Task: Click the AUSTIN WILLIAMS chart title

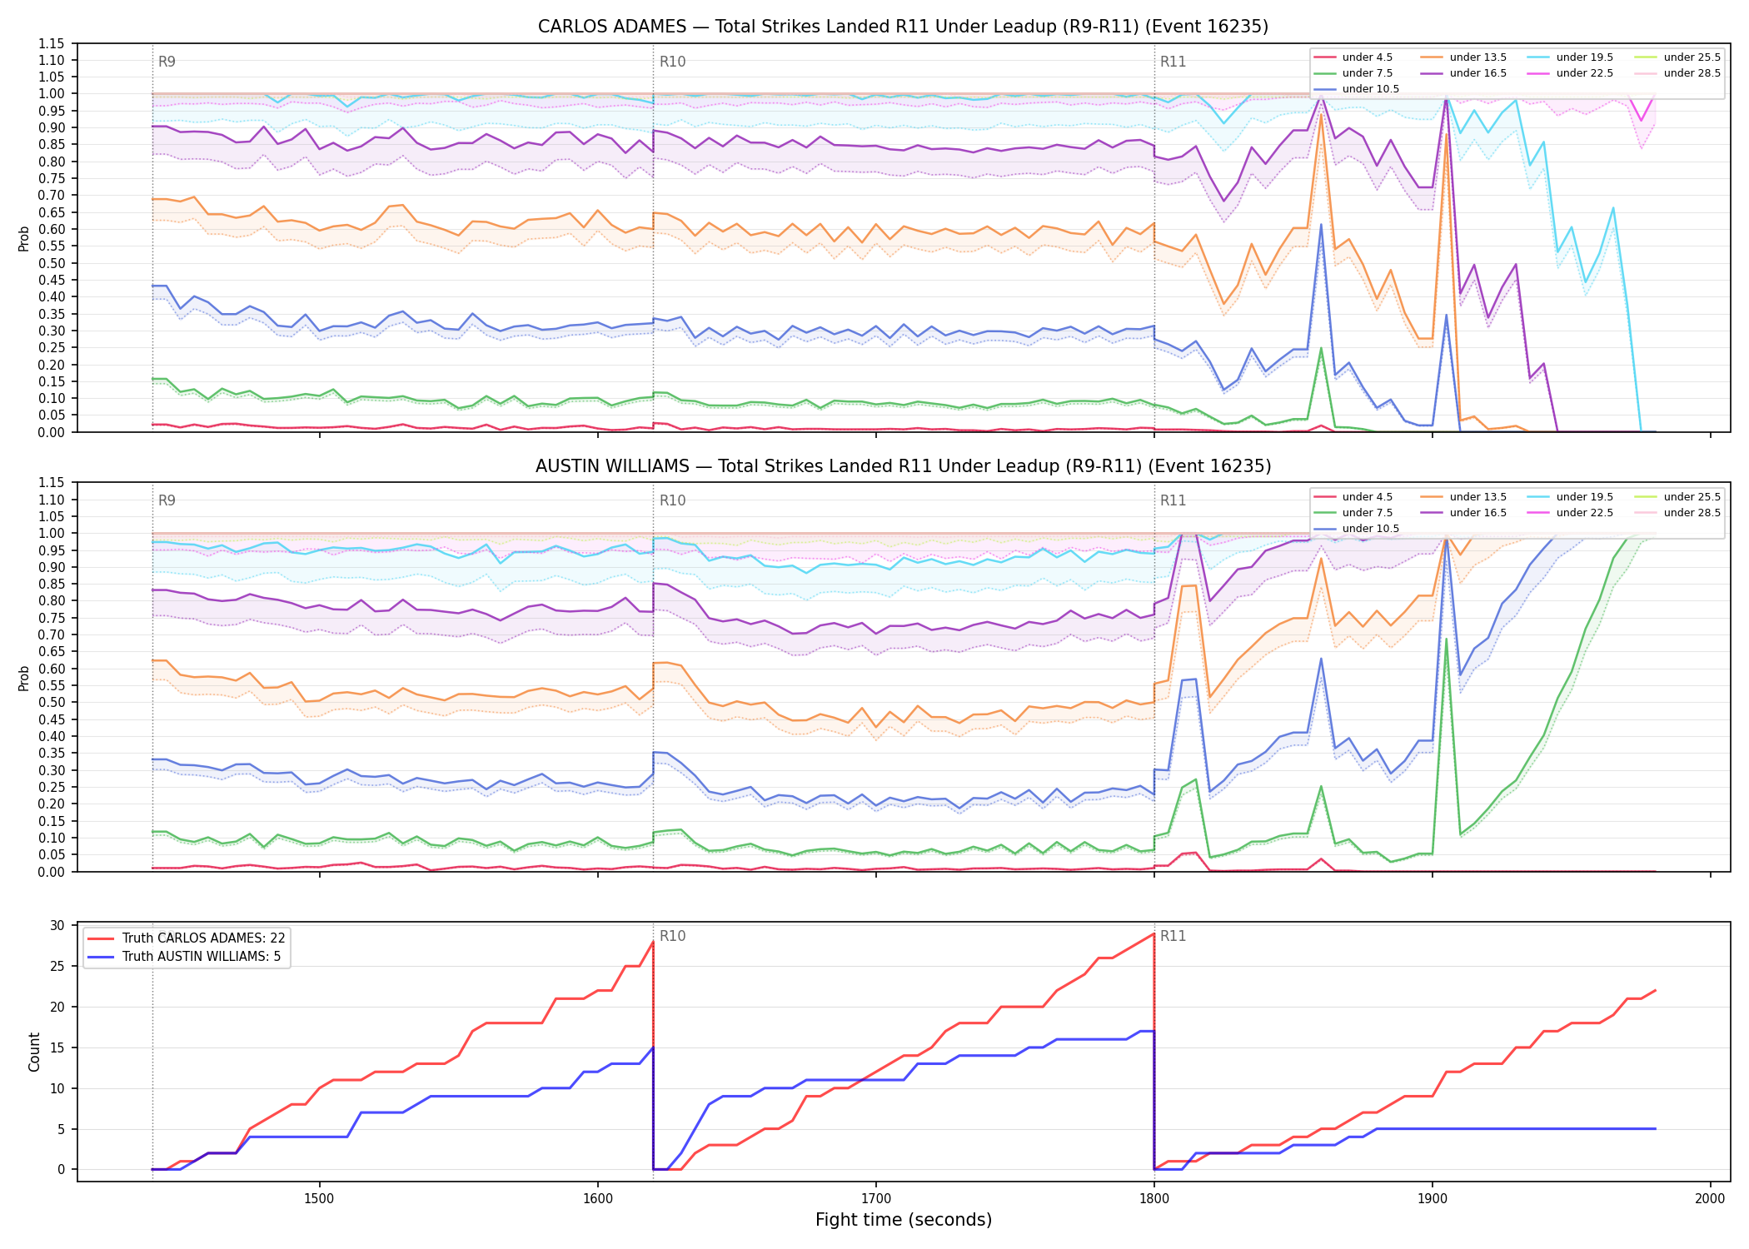Action: coord(903,466)
